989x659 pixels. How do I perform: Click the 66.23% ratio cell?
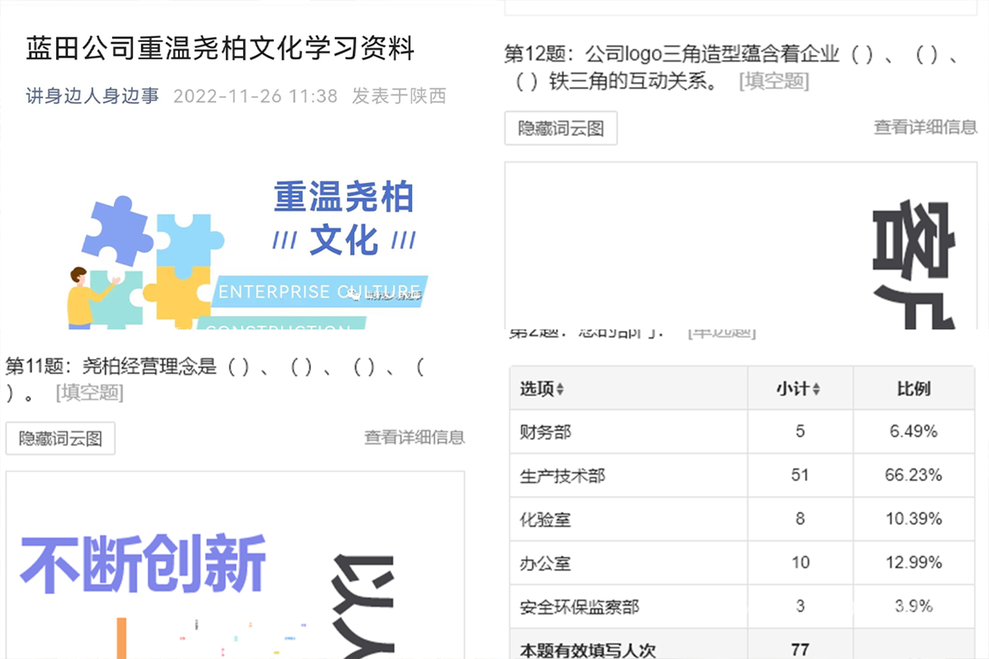pyautogui.click(x=914, y=475)
